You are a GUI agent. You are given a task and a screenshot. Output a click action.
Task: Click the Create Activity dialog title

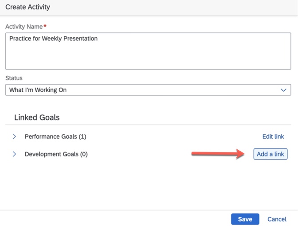click(27, 7)
